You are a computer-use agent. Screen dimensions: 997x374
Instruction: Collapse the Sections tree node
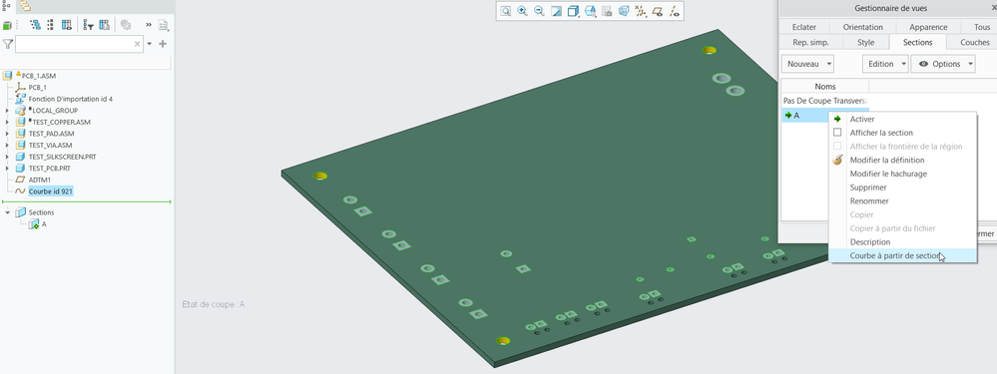click(x=7, y=212)
